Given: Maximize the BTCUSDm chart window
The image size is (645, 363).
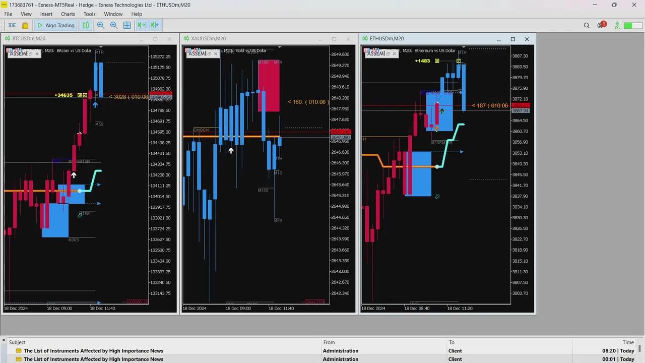Looking at the screenshot, I should click(x=155, y=39).
